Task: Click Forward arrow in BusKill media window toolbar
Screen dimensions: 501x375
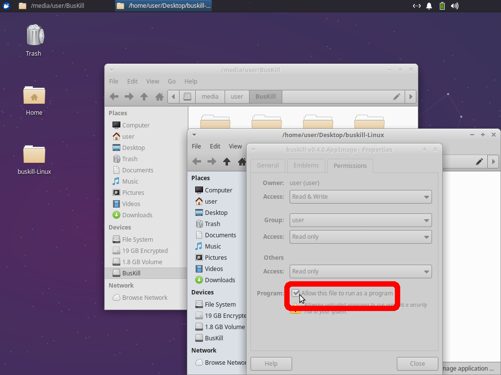Action: click(x=129, y=97)
